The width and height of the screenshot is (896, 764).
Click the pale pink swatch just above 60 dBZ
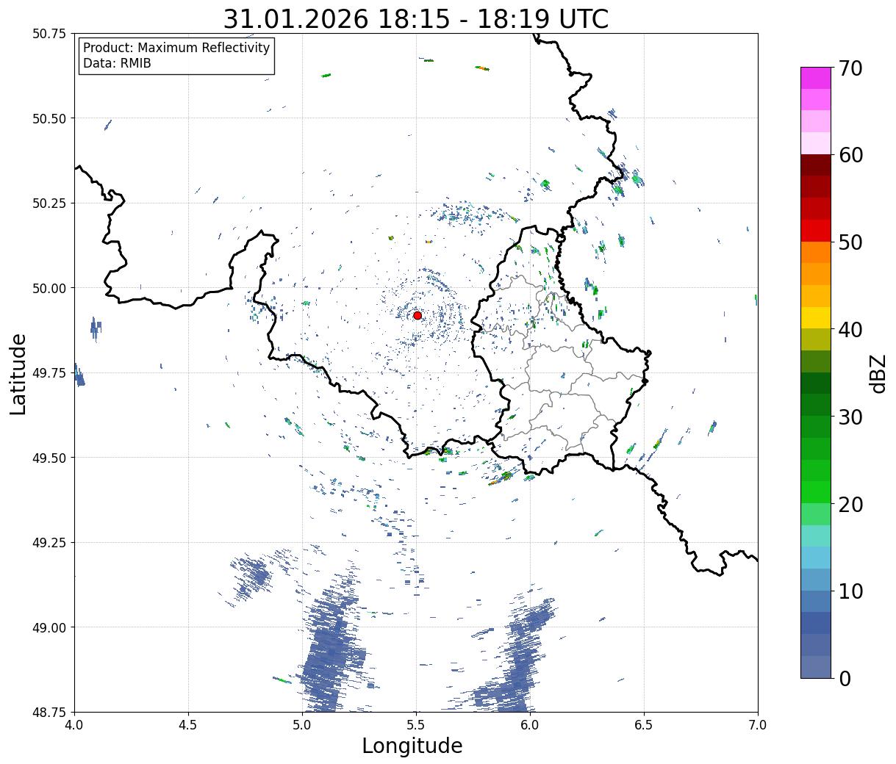tap(816, 143)
